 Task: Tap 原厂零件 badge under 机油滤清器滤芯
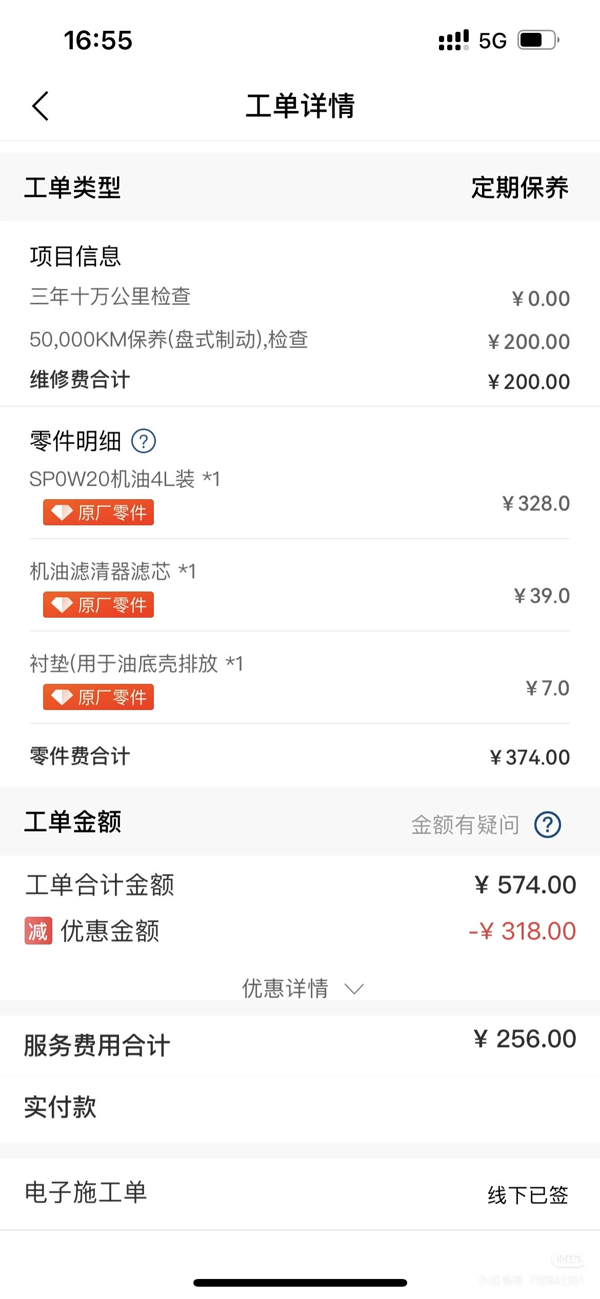[98, 605]
